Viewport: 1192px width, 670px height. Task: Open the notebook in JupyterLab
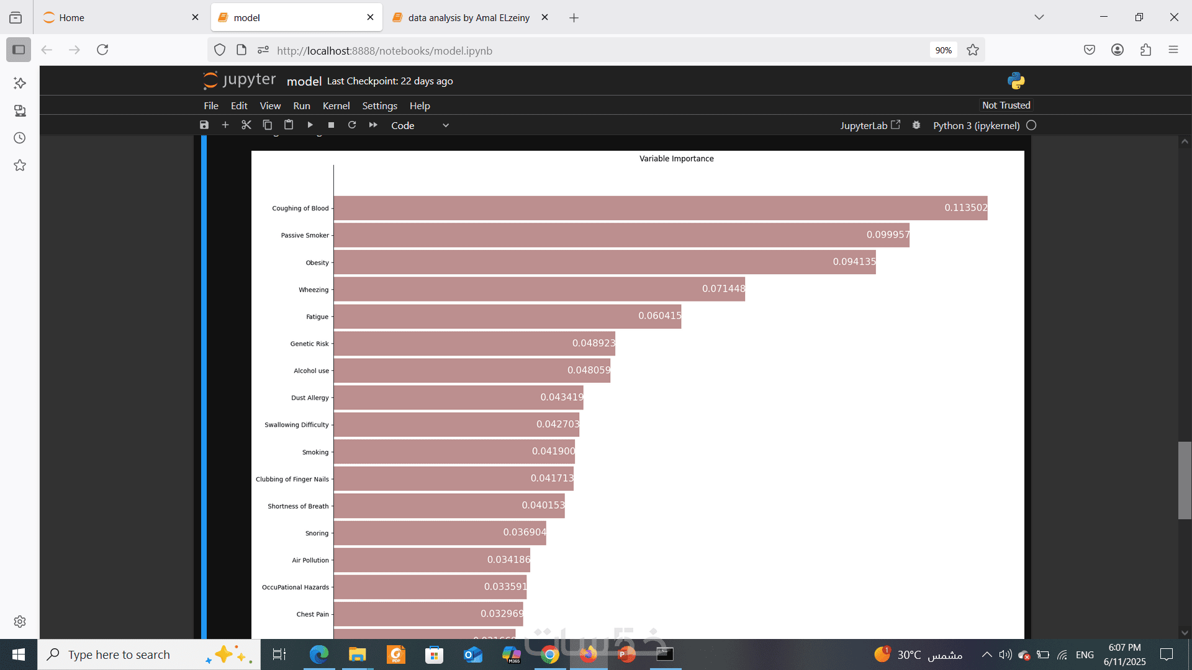[x=870, y=125]
